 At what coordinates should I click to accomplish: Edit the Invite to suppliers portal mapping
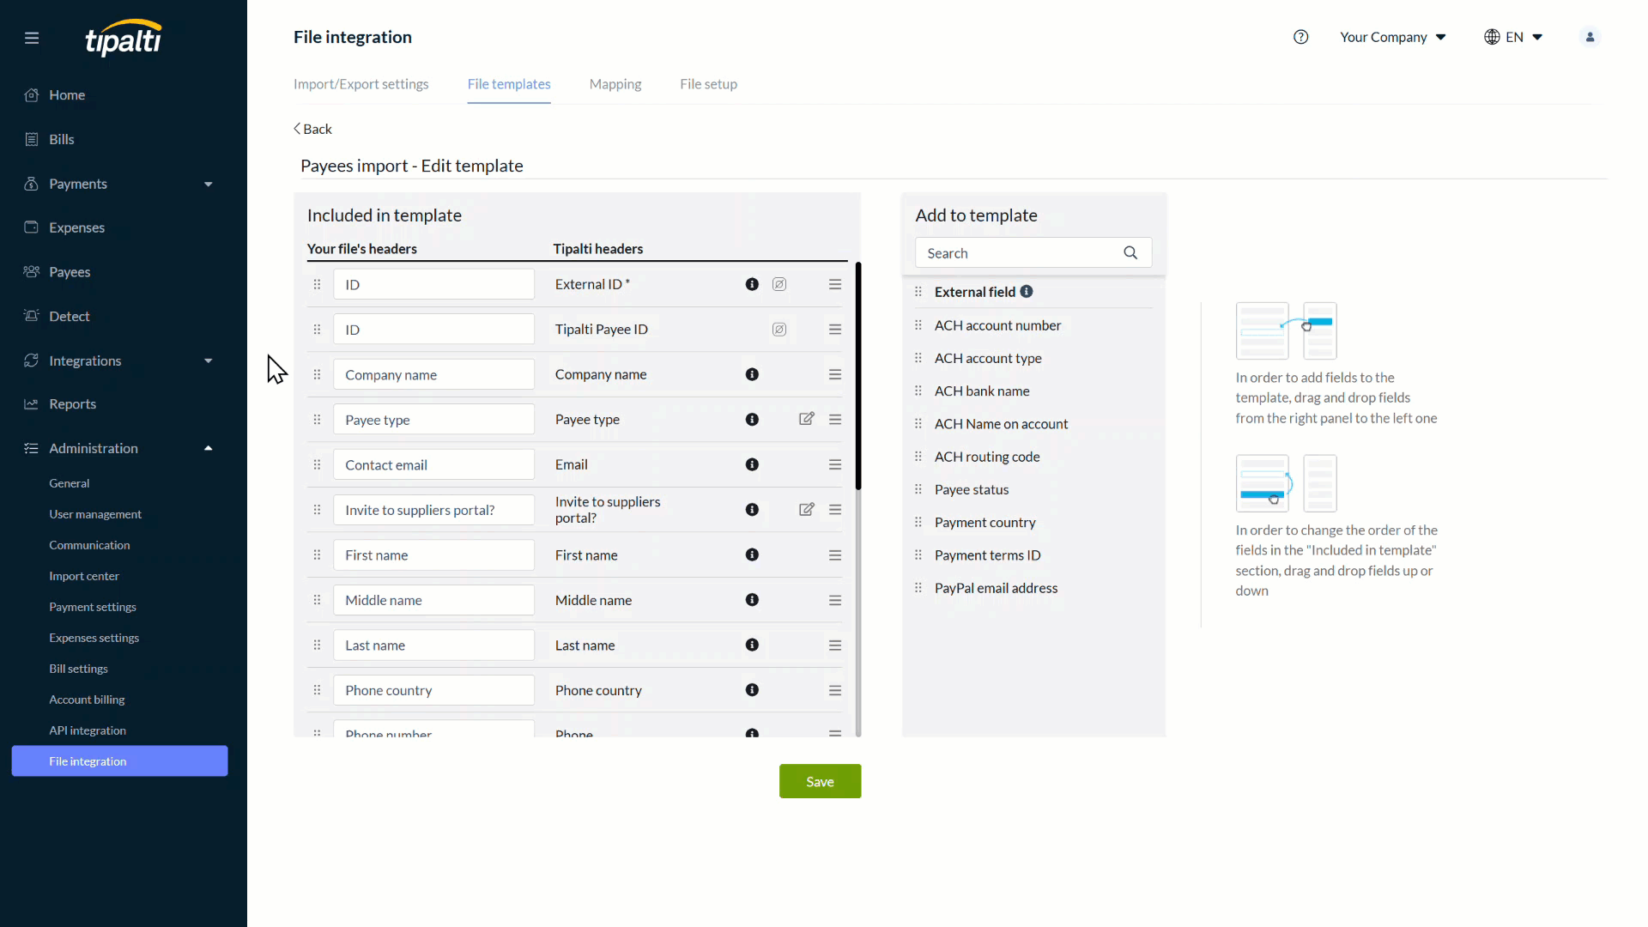click(x=807, y=510)
